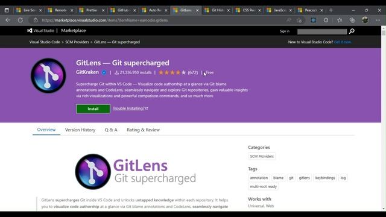Click the Marketplace header link
The image size is (386, 217).
click(x=74, y=31)
